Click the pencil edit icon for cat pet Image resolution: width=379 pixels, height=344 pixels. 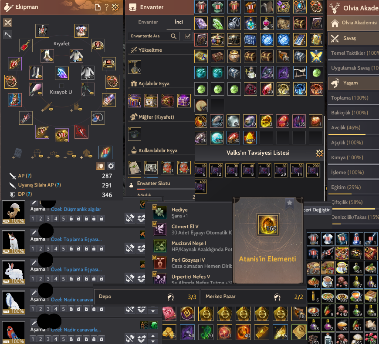pos(34,232)
